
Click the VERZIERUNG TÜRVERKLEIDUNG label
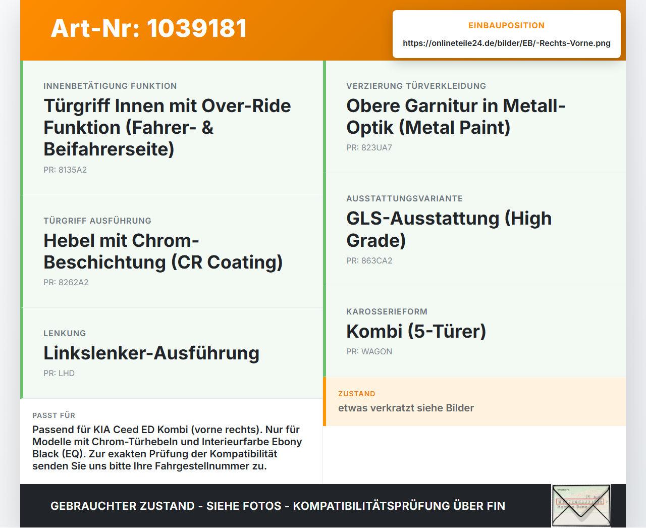click(x=416, y=86)
